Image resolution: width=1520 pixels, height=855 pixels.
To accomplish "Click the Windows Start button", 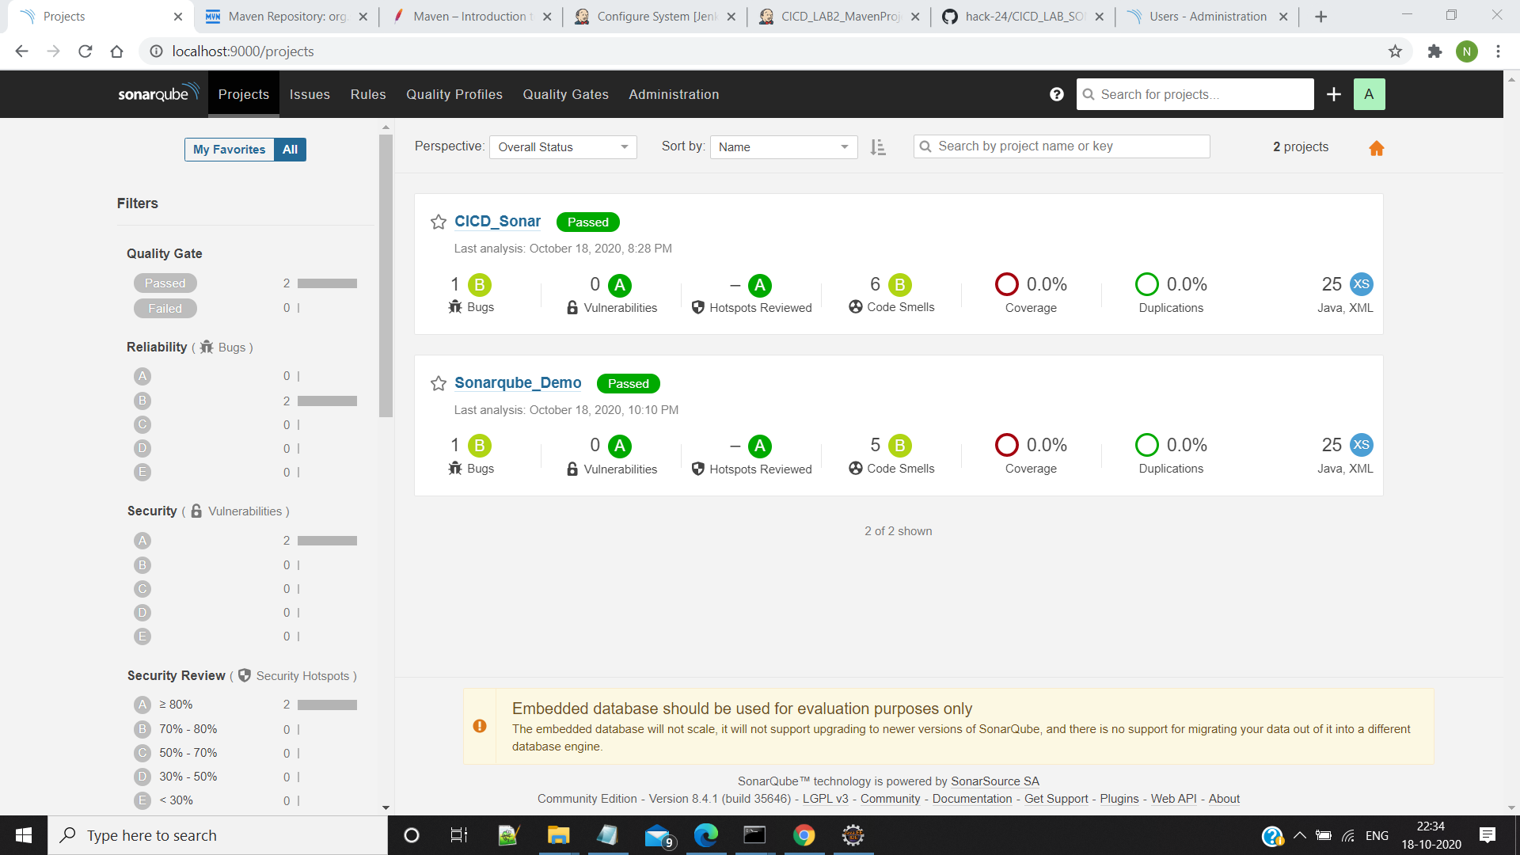I will click(x=24, y=835).
